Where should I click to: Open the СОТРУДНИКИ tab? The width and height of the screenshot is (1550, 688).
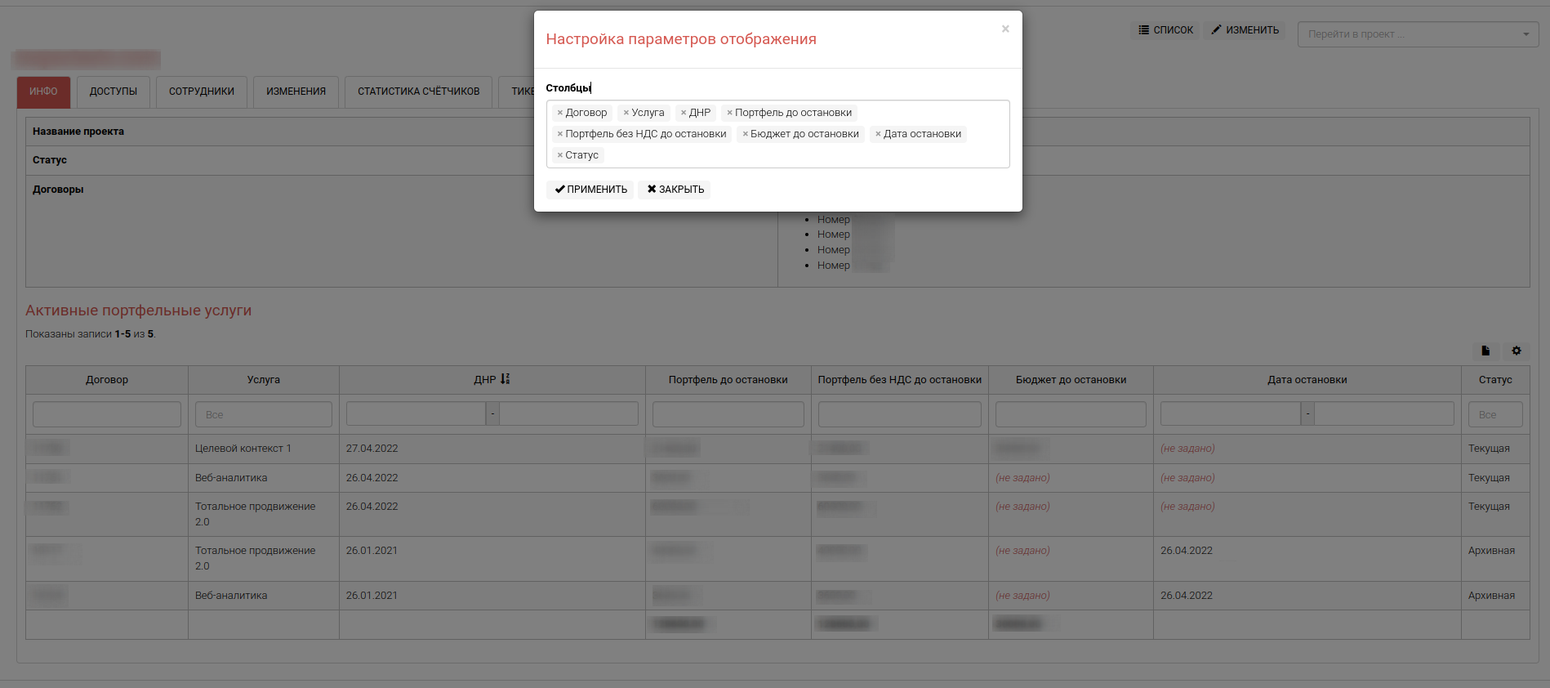coord(202,92)
